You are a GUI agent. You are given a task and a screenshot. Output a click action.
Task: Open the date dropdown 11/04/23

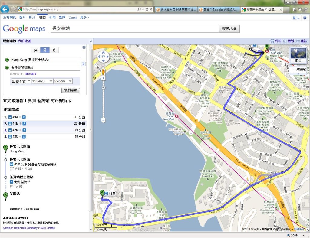pyautogui.click(x=42, y=81)
